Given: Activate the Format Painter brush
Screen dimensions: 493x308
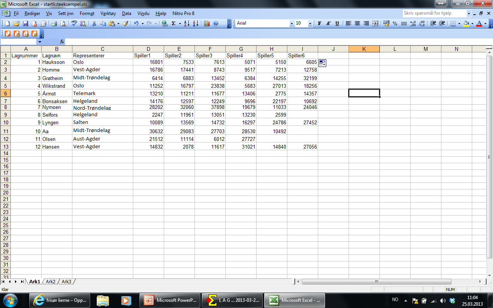Looking at the screenshot, I should click(x=125, y=23).
